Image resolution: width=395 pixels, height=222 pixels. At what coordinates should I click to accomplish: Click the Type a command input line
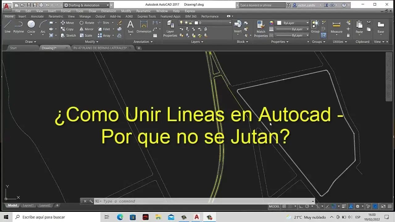click(204, 201)
